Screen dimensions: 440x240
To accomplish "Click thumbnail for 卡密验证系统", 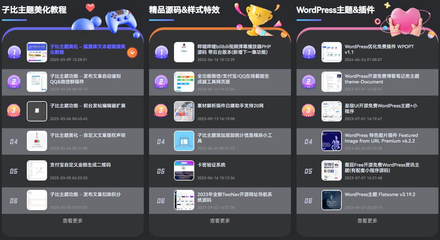I will point(184,170).
